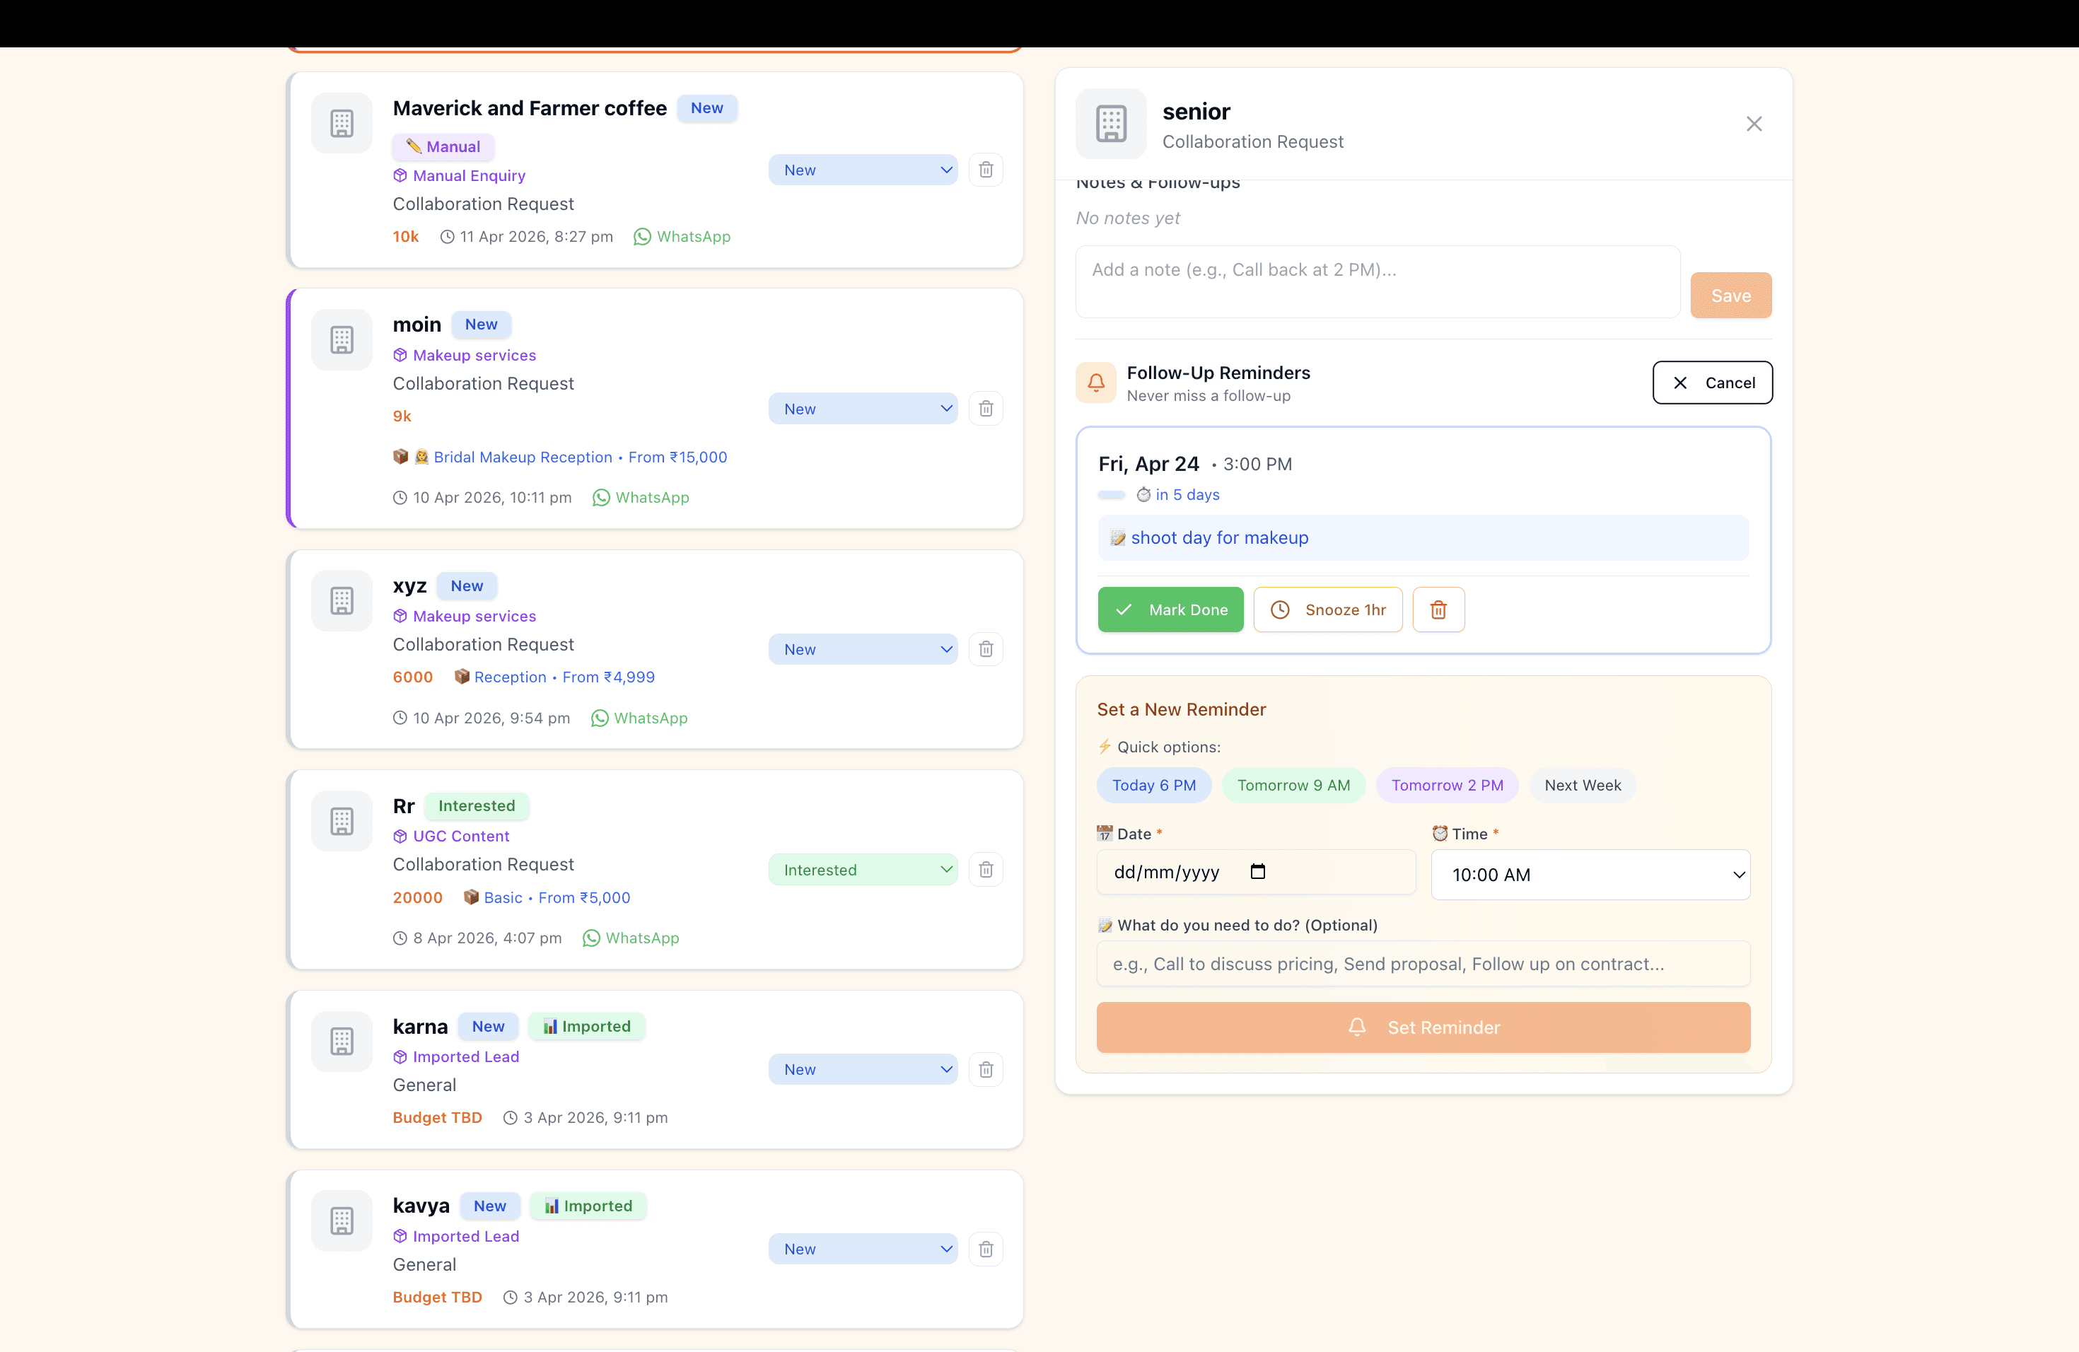Delete the Fri Apr 24 reminder

tap(1438, 610)
